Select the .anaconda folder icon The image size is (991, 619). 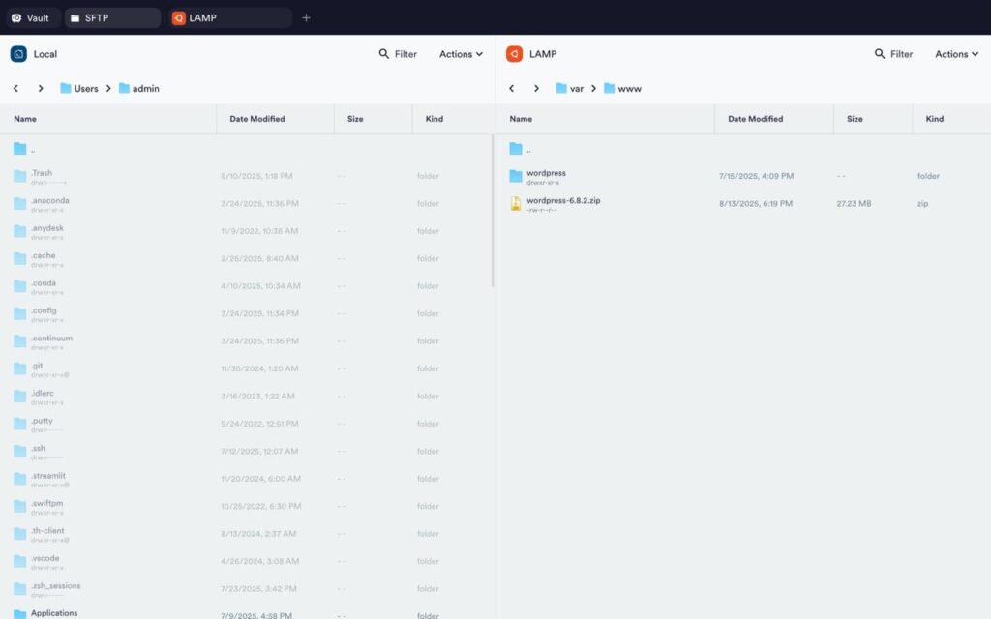pos(20,203)
